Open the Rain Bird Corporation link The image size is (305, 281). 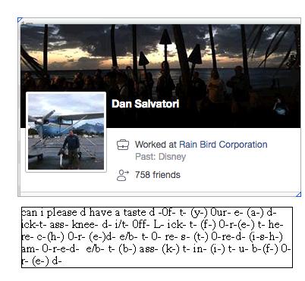[x=223, y=145]
